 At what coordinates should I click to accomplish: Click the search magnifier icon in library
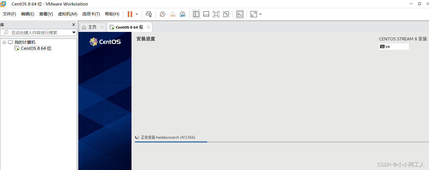(x=6, y=32)
